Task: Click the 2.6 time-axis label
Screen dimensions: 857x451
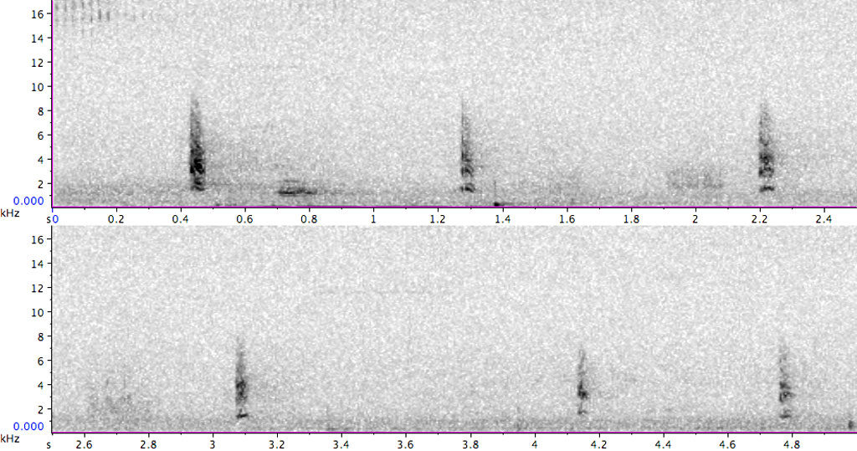Action: pos(85,445)
